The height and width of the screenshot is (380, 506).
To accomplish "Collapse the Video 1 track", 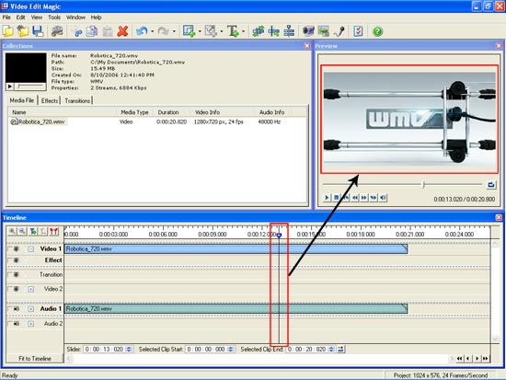I will tap(30, 249).
